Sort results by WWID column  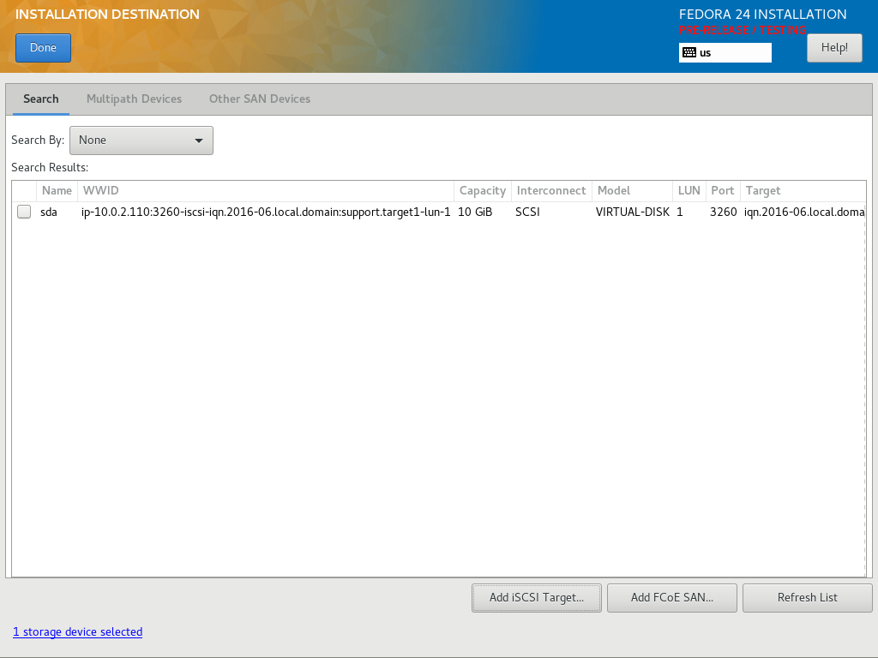coord(266,191)
